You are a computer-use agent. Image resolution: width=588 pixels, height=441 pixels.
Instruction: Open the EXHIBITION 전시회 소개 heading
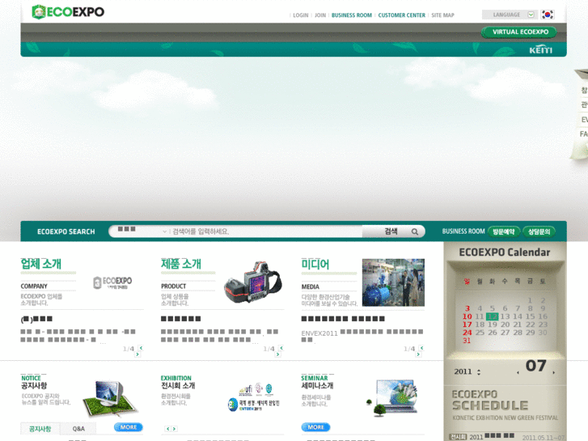click(x=178, y=382)
